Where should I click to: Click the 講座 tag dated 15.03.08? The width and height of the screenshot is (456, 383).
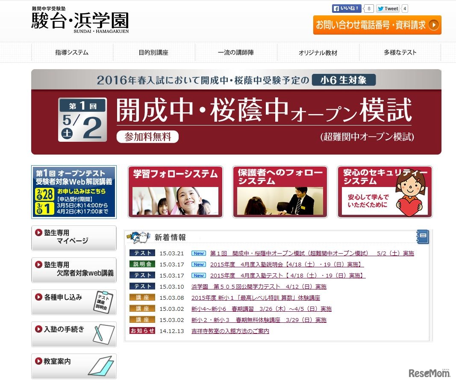142,297
